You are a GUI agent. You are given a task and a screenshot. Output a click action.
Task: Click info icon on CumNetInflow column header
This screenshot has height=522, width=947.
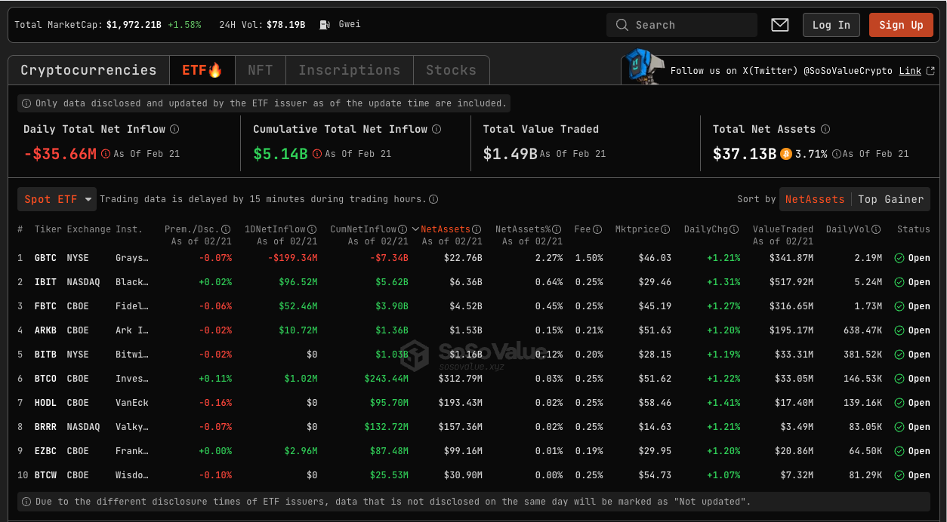pos(403,229)
